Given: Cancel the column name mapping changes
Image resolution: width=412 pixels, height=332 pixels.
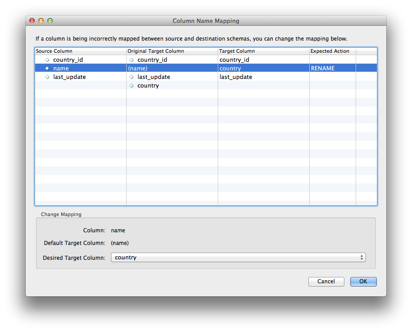Looking at the screenshot, I should coord(326,281).
